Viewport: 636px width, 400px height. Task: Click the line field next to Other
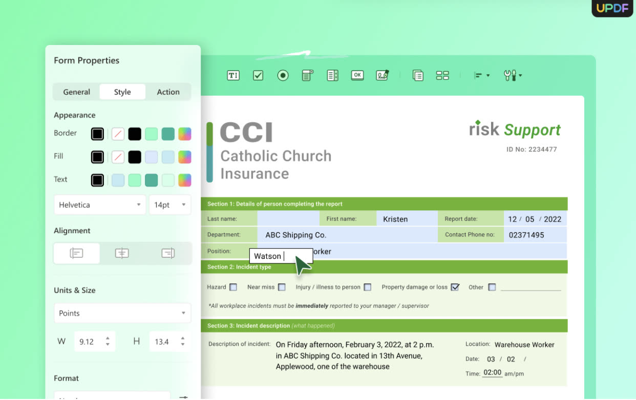point(531,287)
